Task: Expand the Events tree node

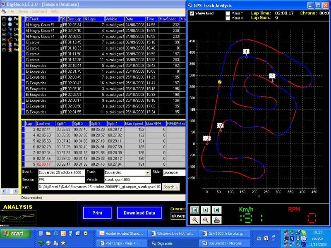Action: click(4, 29)
